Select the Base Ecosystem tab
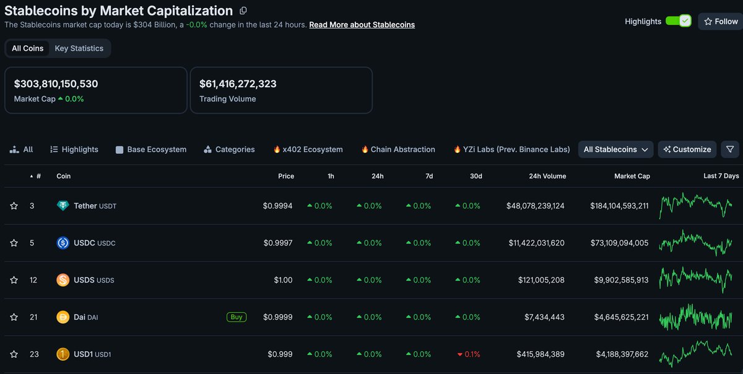This screenshot has width=743, height=374. click(151, 149)
